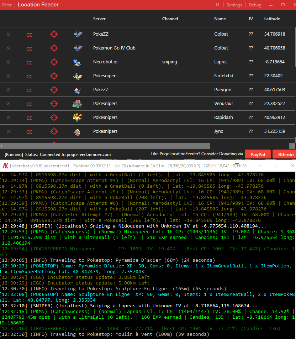Remove the Jynx row with X icon
Image resolution: width=296 pixels, height=339 pixels.
(8, 131)
